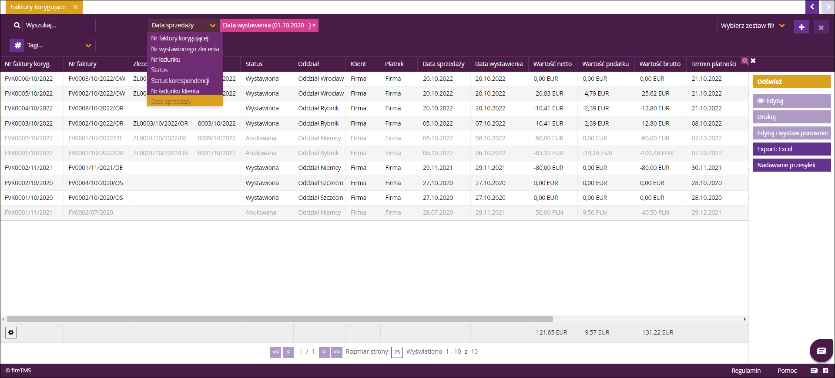Select Status filter option in list

coord(185,70)
